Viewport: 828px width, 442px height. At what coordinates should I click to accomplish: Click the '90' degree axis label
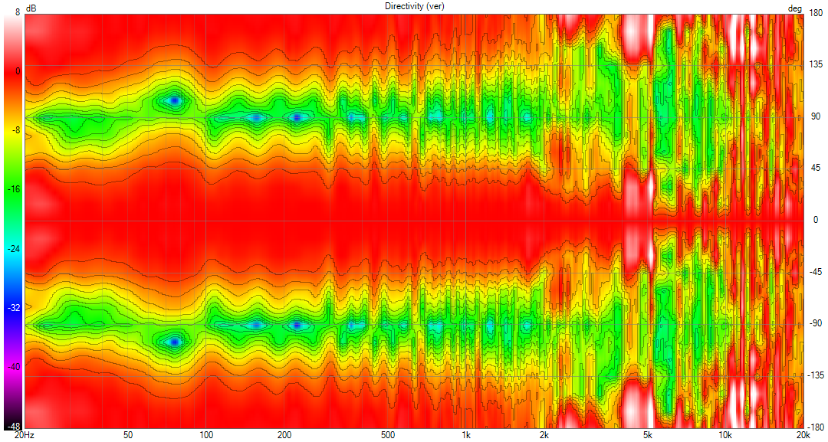(816, 116)
